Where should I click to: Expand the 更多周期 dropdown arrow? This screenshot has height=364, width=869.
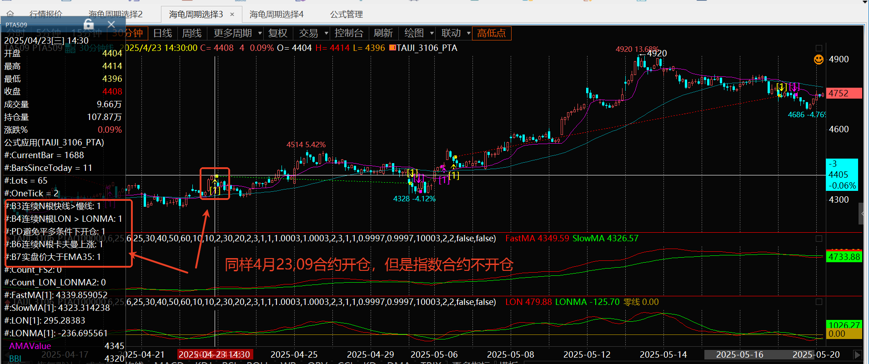pos(260,33)
